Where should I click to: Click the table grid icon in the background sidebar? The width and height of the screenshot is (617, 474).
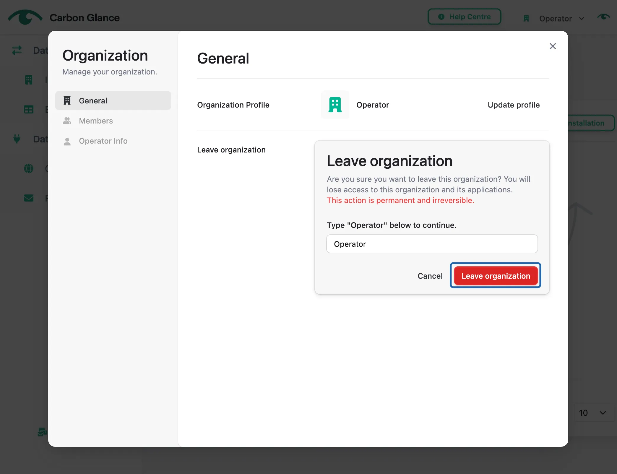point(29,110)
